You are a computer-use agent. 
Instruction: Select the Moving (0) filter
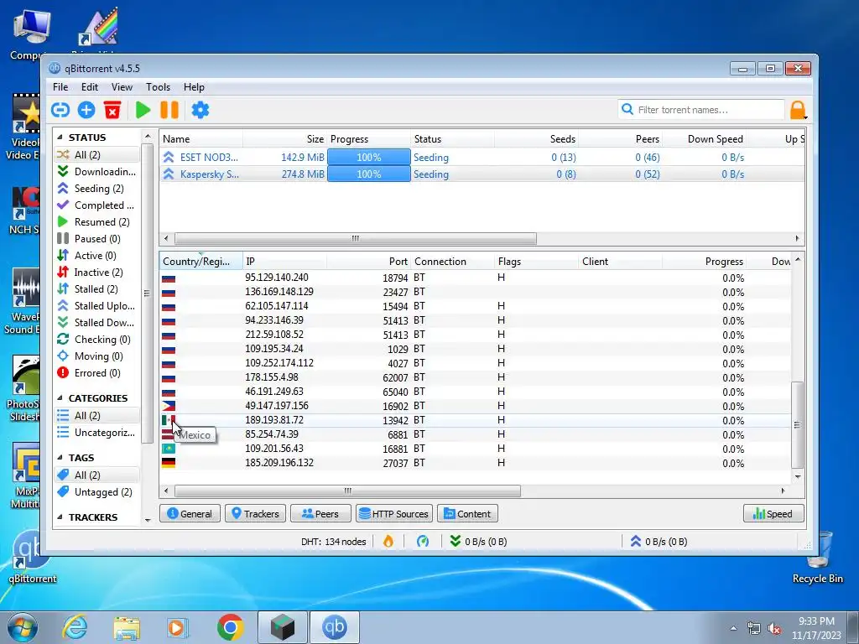click(x=97, y=356)
